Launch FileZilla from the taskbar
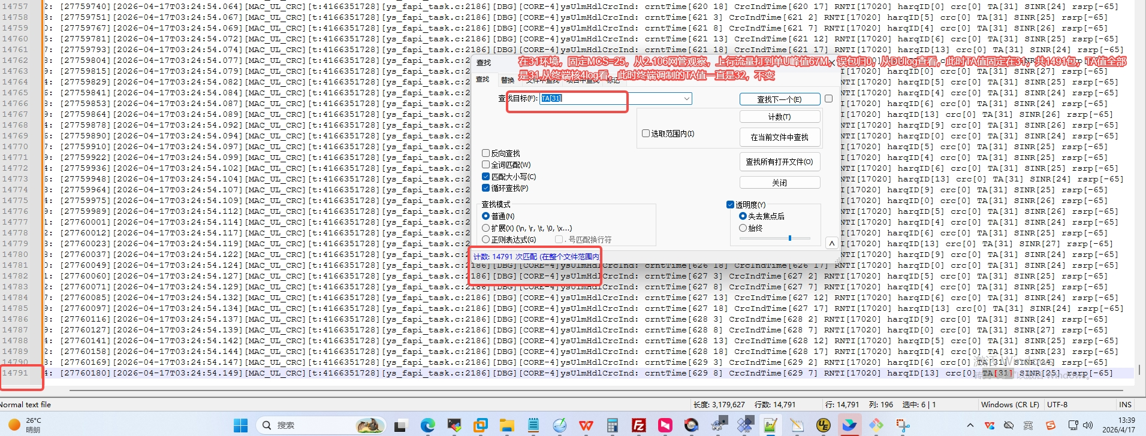Image resolution: width=1146 pixels, height=436 pixels. [x=639, y=425]
